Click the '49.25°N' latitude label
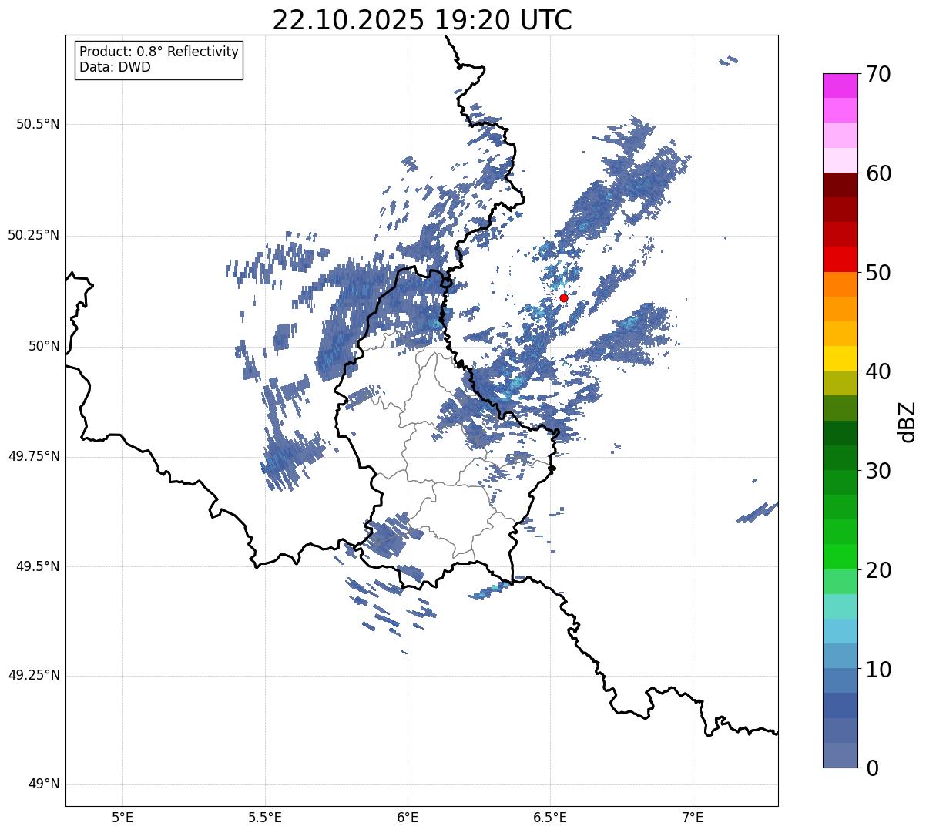Viewport: 926px width, 833px height. (34, 676)
